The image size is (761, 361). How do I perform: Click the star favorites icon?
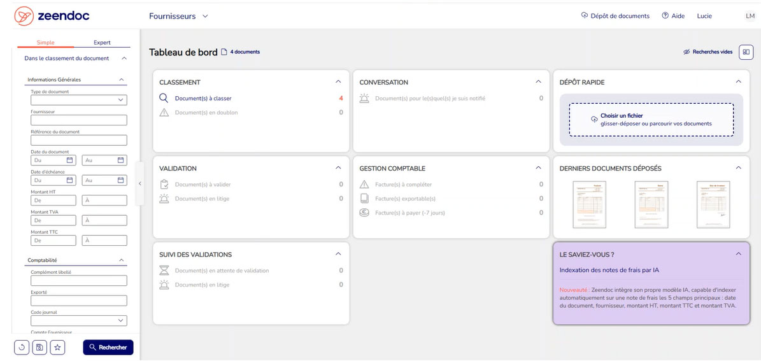58,348
